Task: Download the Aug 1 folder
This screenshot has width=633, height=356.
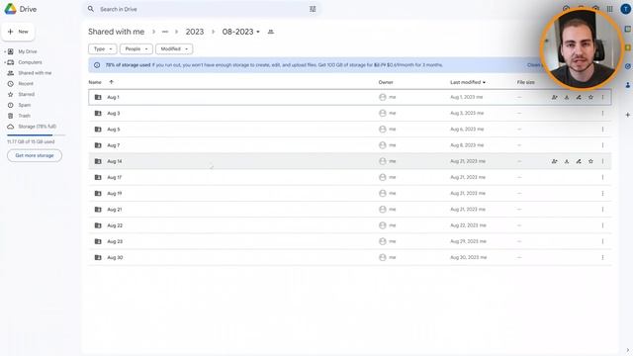Action: (x=567, y=97)
